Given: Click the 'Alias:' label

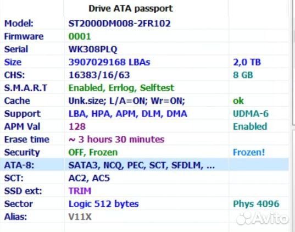Looking at the screenshot, I should [x=15, y=217].
